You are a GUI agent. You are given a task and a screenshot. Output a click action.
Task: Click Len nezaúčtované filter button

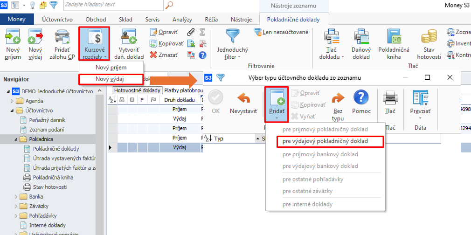coord(281,32)
